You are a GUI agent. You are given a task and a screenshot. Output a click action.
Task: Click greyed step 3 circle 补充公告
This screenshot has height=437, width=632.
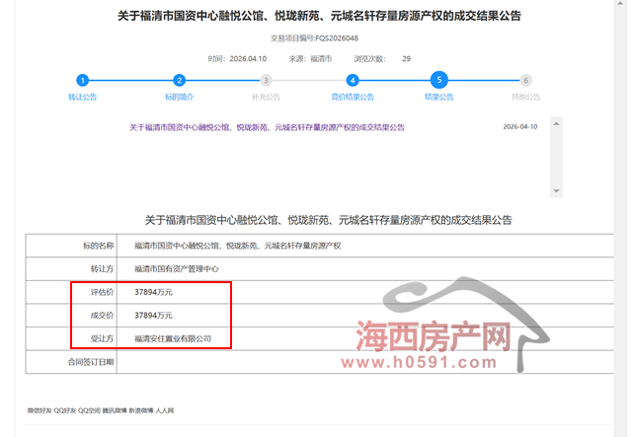click(x=265, y=80)
